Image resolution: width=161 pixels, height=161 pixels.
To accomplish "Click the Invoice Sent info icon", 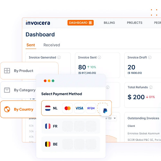I will tap(99, 57).
